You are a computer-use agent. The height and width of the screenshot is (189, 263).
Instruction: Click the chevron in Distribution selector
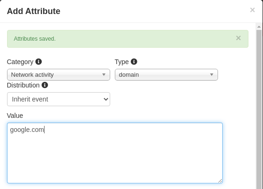point(106,99)
